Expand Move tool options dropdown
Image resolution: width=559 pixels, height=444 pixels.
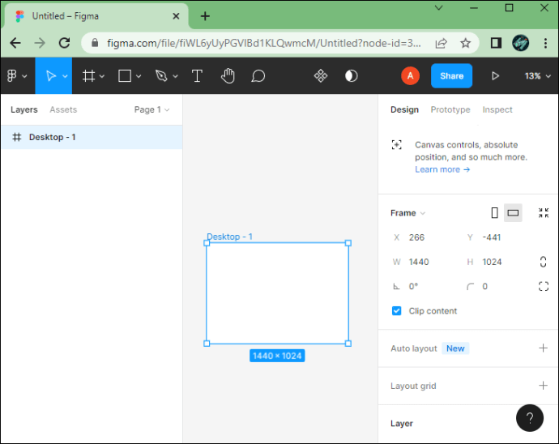point(65,76)
